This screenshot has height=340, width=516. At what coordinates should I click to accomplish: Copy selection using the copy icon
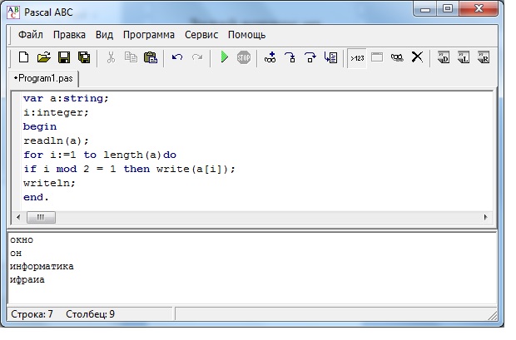131,57
